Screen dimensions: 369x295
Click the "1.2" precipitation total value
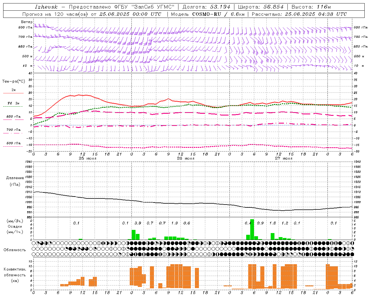[x=285, y=223]
